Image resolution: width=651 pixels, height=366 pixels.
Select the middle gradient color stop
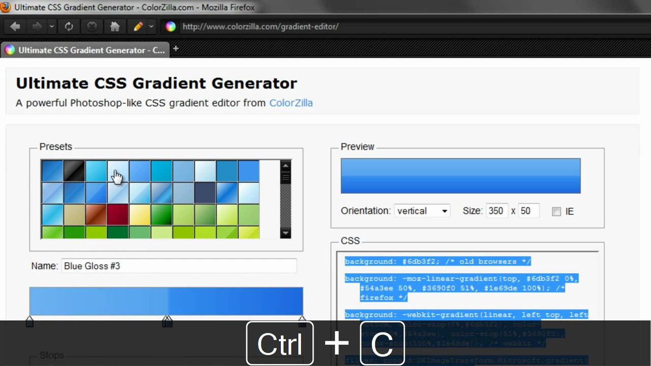(x=167, y=321)
